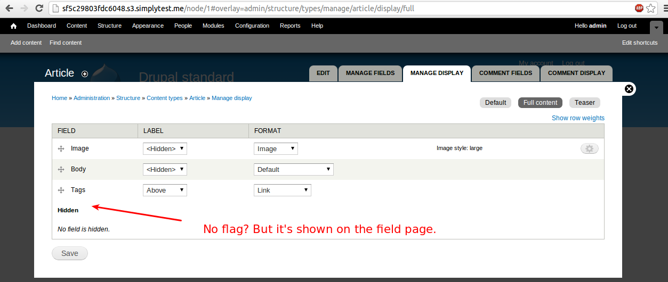
Task: Switch to the Edit tab
Action: (324, 73)
